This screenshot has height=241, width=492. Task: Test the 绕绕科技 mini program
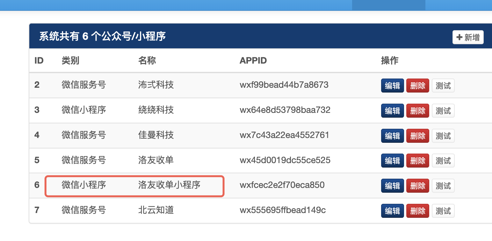[443, 111]
